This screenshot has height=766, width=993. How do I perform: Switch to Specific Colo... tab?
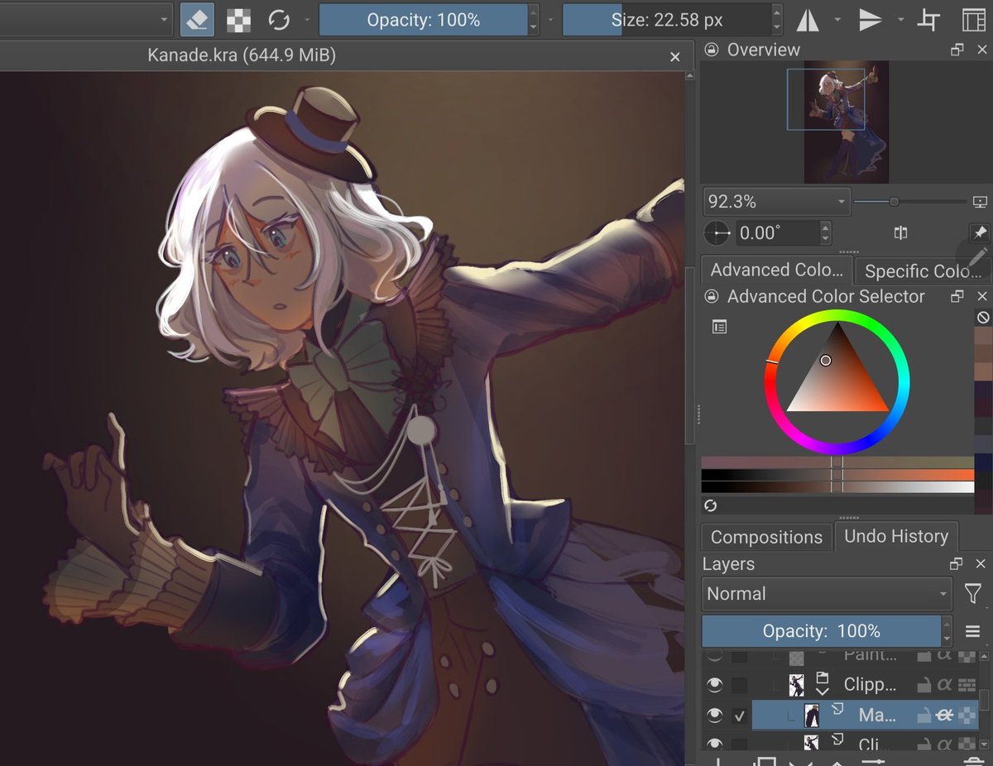922,270
